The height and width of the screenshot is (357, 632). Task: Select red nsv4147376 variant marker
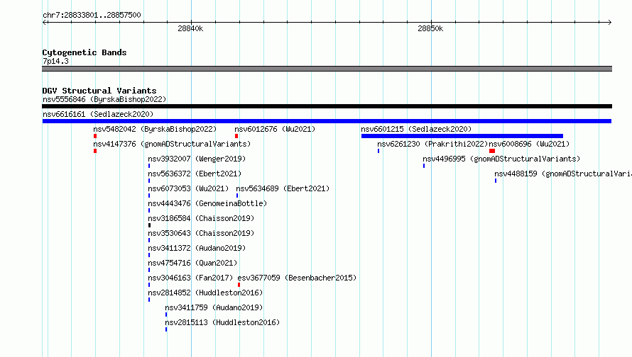(95, 151)
